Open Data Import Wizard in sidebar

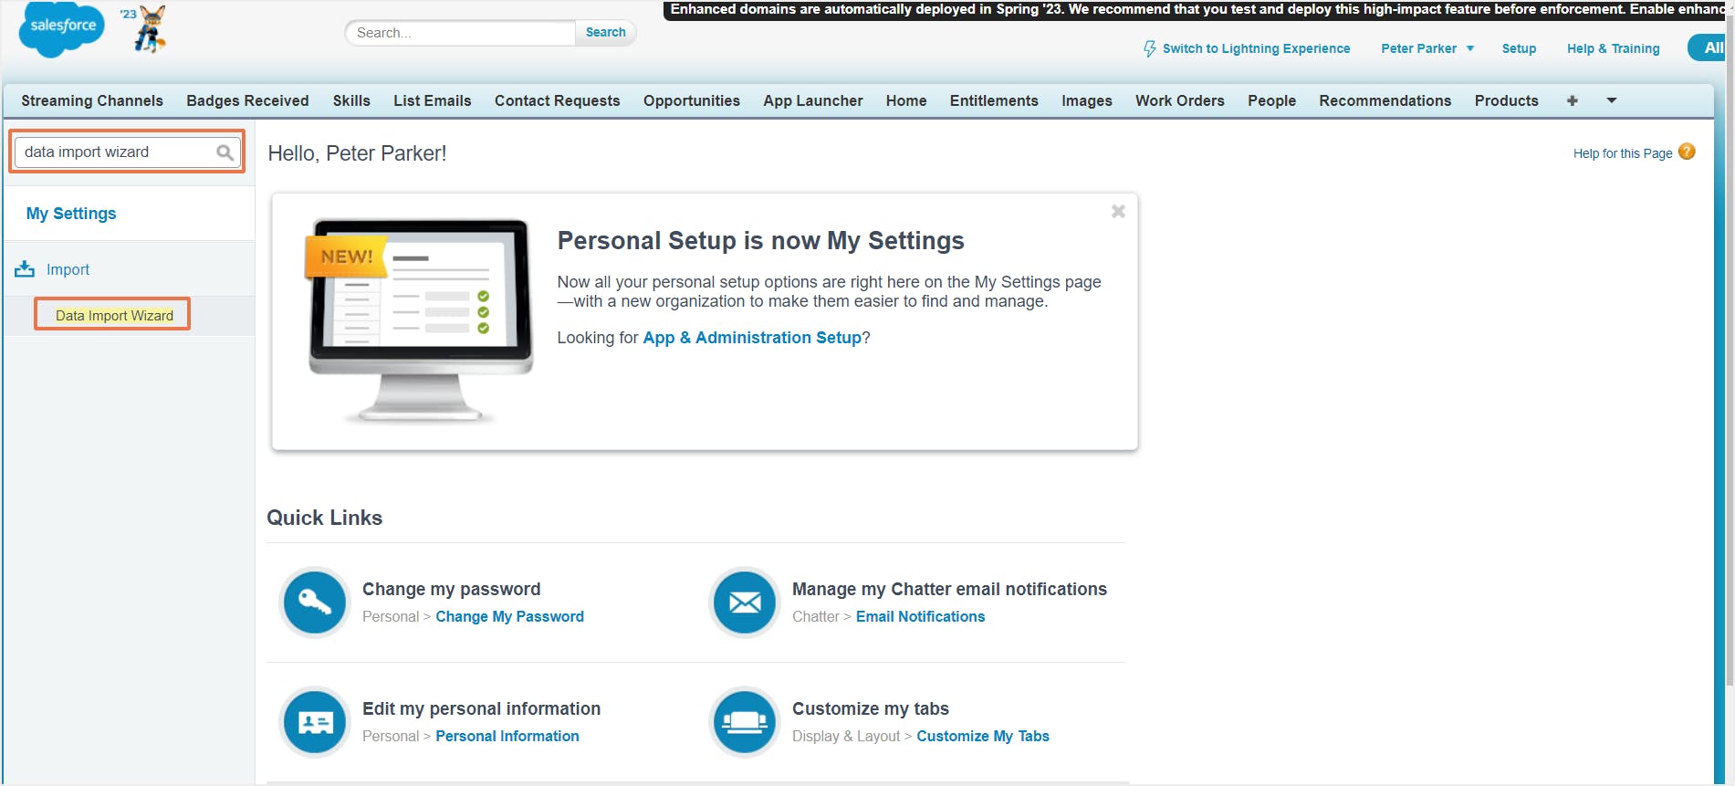(x=114, y=316)
